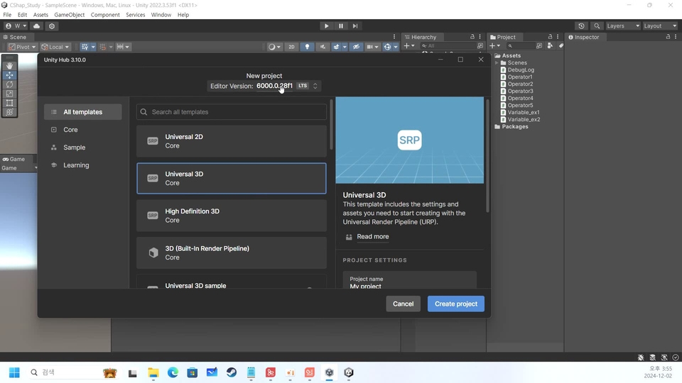Open the Local handle rotation dropdown

click(55, 47)
